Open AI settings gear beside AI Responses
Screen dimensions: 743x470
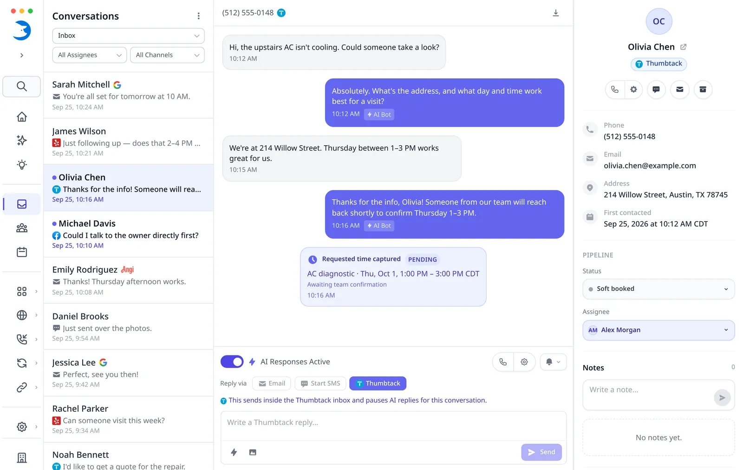pyautogui.click(x=524, y=362)
